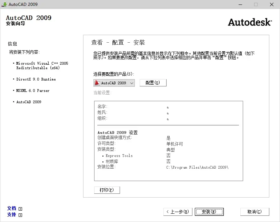Click the '当前设置:' label
Screen dimensions: 280x222
pyautogui.click(x=102, y=93)
